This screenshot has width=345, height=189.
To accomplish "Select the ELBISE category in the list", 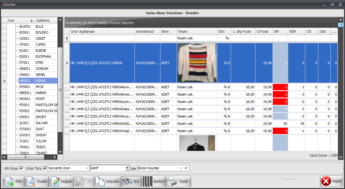I will [41, 51].
